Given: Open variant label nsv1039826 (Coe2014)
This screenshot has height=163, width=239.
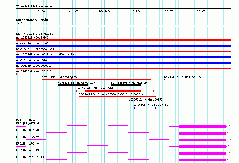Looking at the screenshot, I should click(x=32, y=38).
